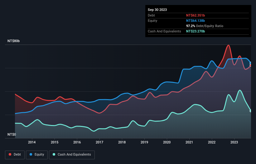Click the 2016 x-axis label
This screenshot has height=164, width=256.
[77, 142]
